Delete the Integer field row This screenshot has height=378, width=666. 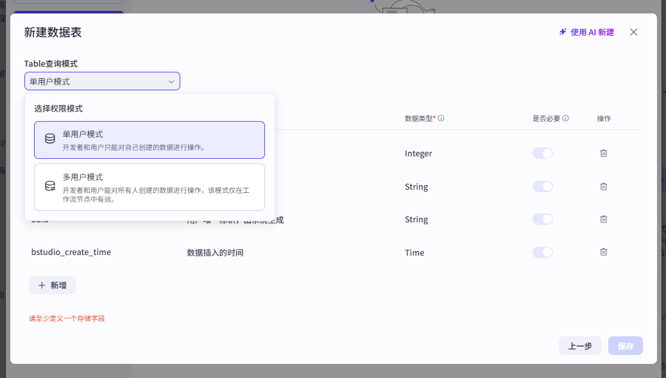tap(603, 153)
